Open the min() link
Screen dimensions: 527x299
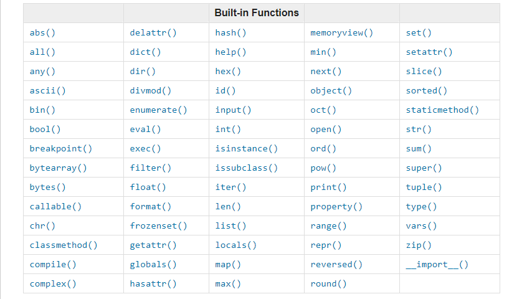(323, 52)
